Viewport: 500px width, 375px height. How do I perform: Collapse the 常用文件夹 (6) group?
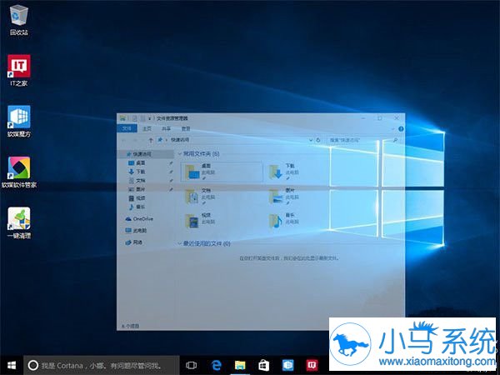pos(180,154)
